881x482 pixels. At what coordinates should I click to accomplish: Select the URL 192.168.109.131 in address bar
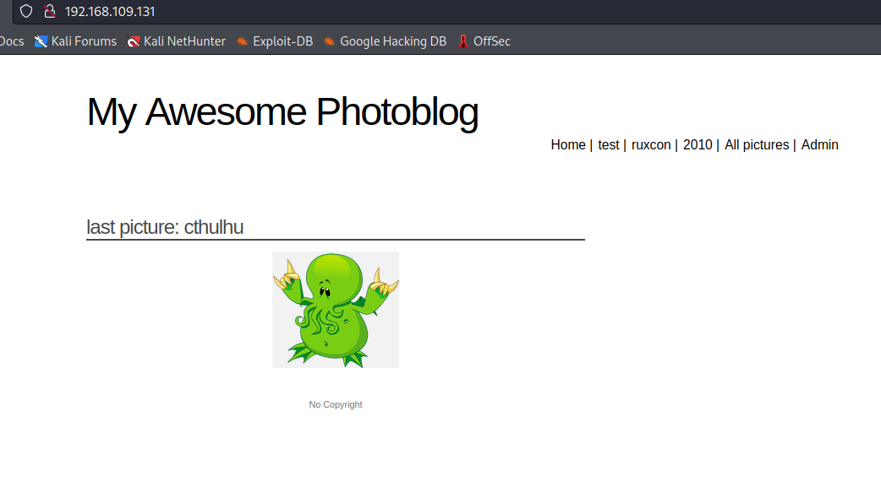coord(110,12)
